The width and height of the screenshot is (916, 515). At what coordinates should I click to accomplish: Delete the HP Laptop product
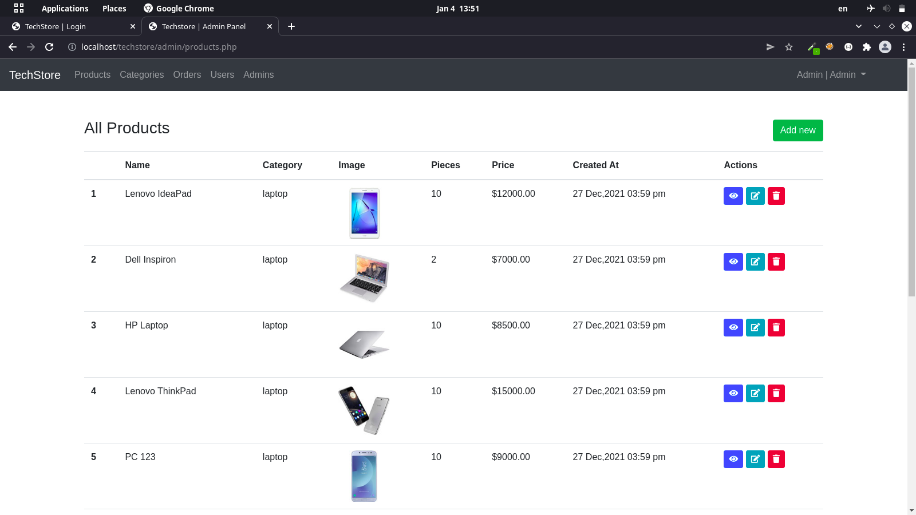coord(776,327)
